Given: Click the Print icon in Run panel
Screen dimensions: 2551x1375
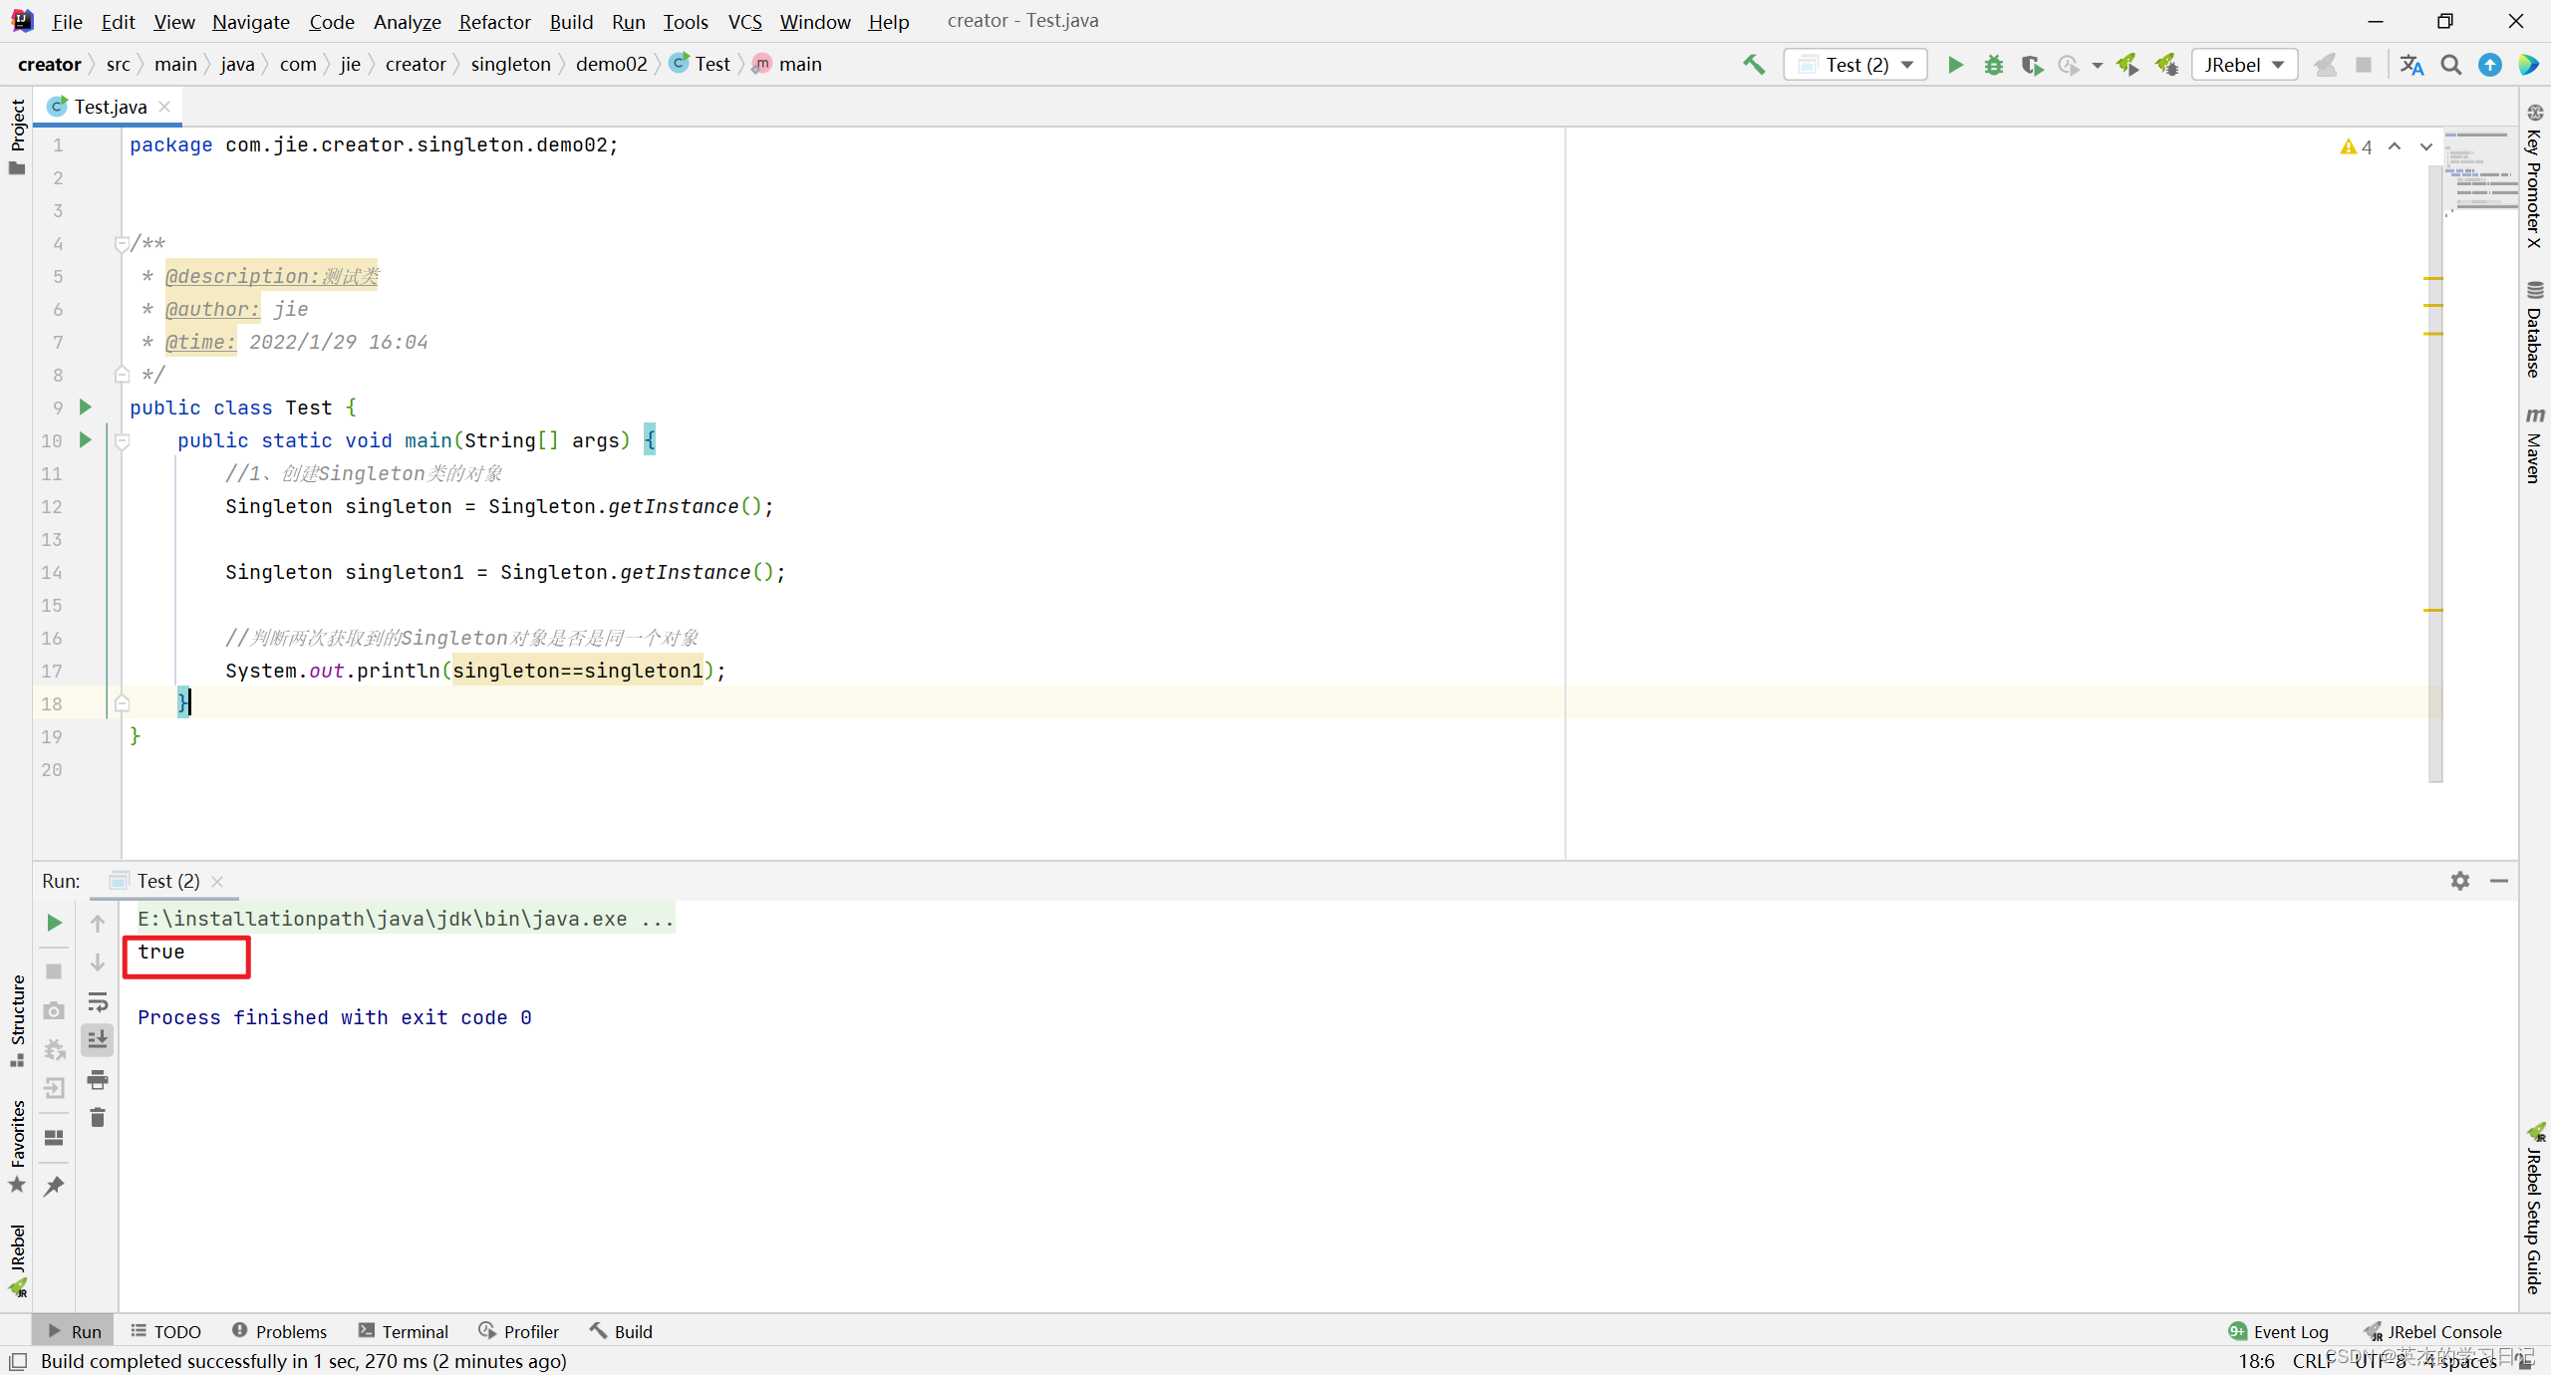Looking at the screenshot, I should 97,1079.
